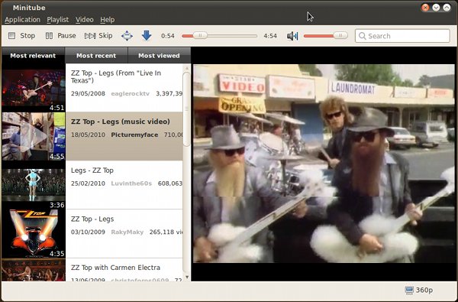Open 'ZZ Top - Legs (From "Live In Texas")'
Screen dimensions: 458x302
(x=124, y=88)
